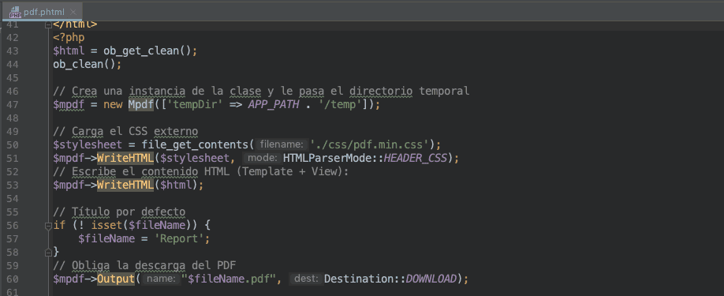The height and width of the screenshot is (296, 724).
Task: Collapse the closing html tag fold marker
Action: (x=48, y=25)
